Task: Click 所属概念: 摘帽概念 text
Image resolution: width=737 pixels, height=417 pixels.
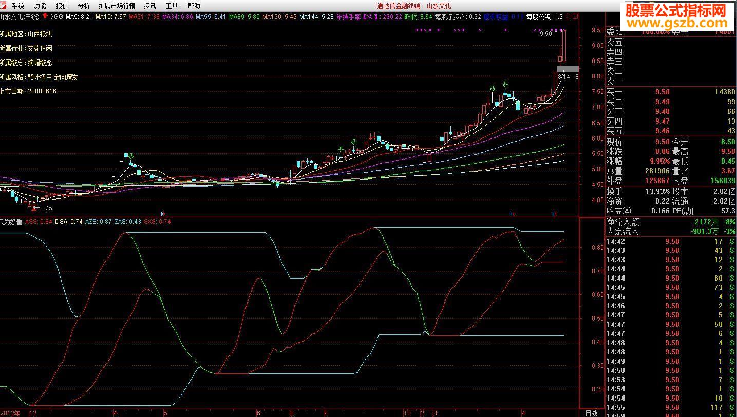Action: [26, 63]
